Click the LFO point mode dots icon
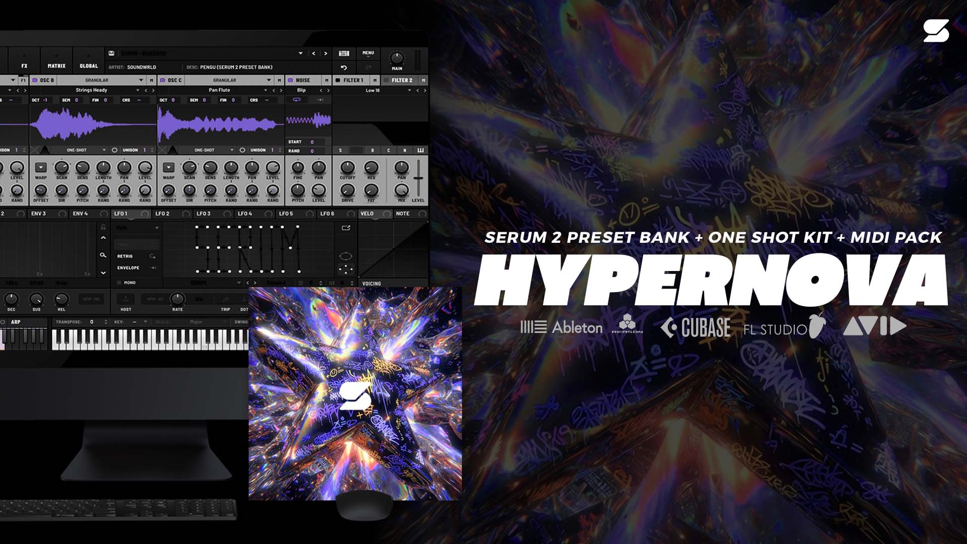The width and height of the screenshot is (967, 544). click(x=346, y=269)
